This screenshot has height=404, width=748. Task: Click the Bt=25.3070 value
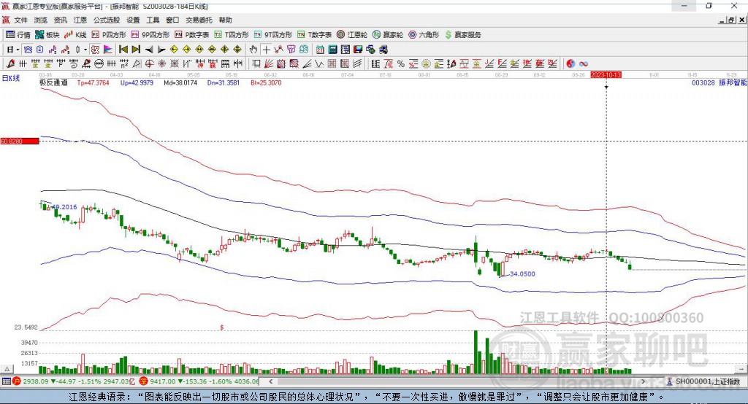pyautogui.click(x=266, y=83)
